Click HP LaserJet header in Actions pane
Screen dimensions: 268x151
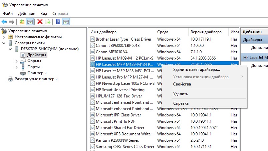pos(254,58)
